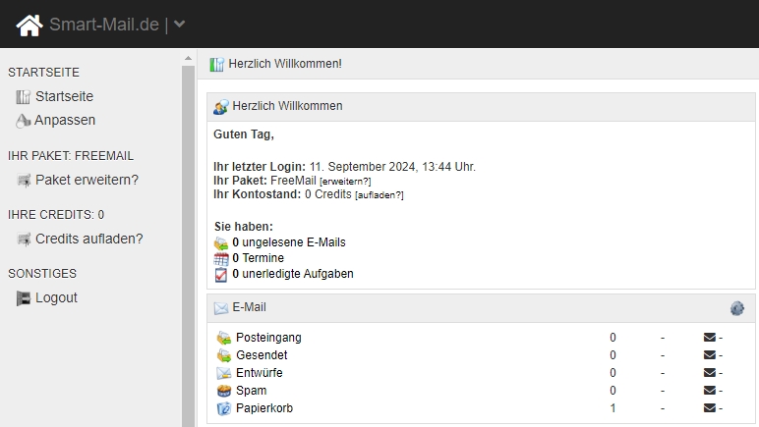Click the envelope icon in the E-Mail panel header

(221, 308)
